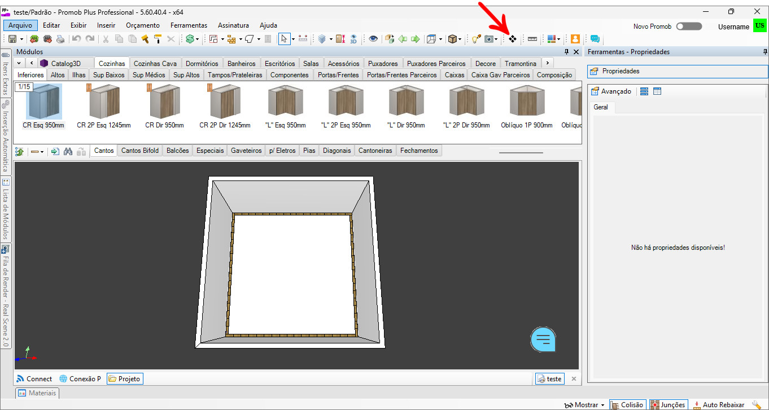769x410 pixels.
Task: Click the Propriedades button
Action: click(621, 72)
